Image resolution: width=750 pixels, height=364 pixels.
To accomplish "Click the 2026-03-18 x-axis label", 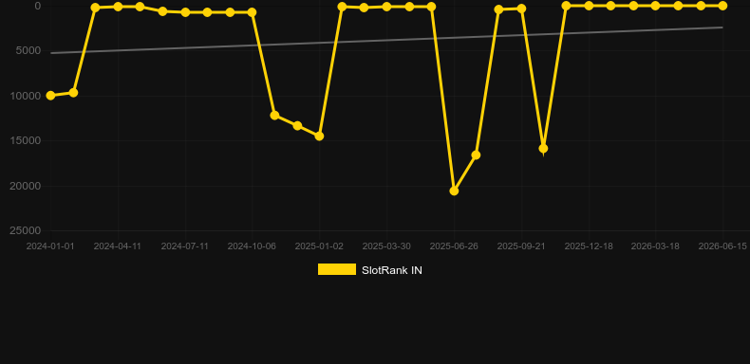I will [655, 246].
